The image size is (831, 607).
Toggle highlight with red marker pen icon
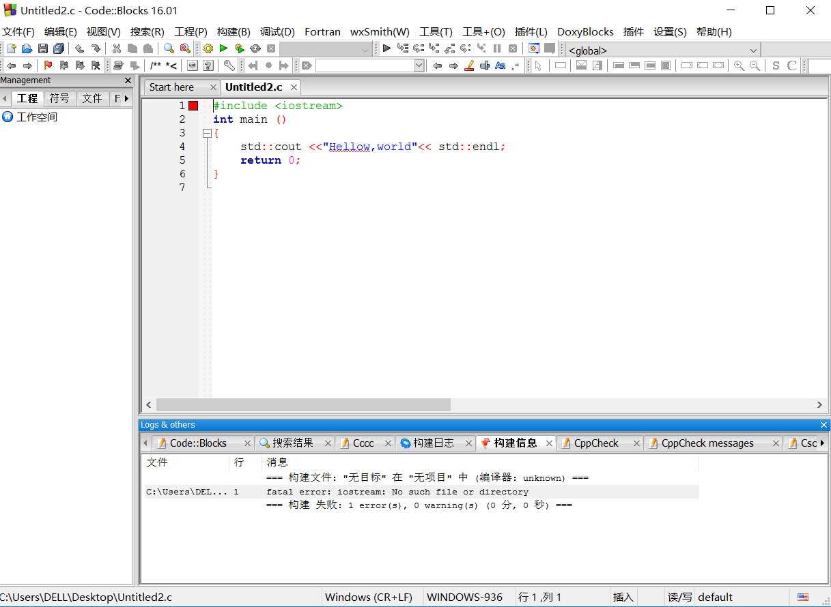[469, 65]
